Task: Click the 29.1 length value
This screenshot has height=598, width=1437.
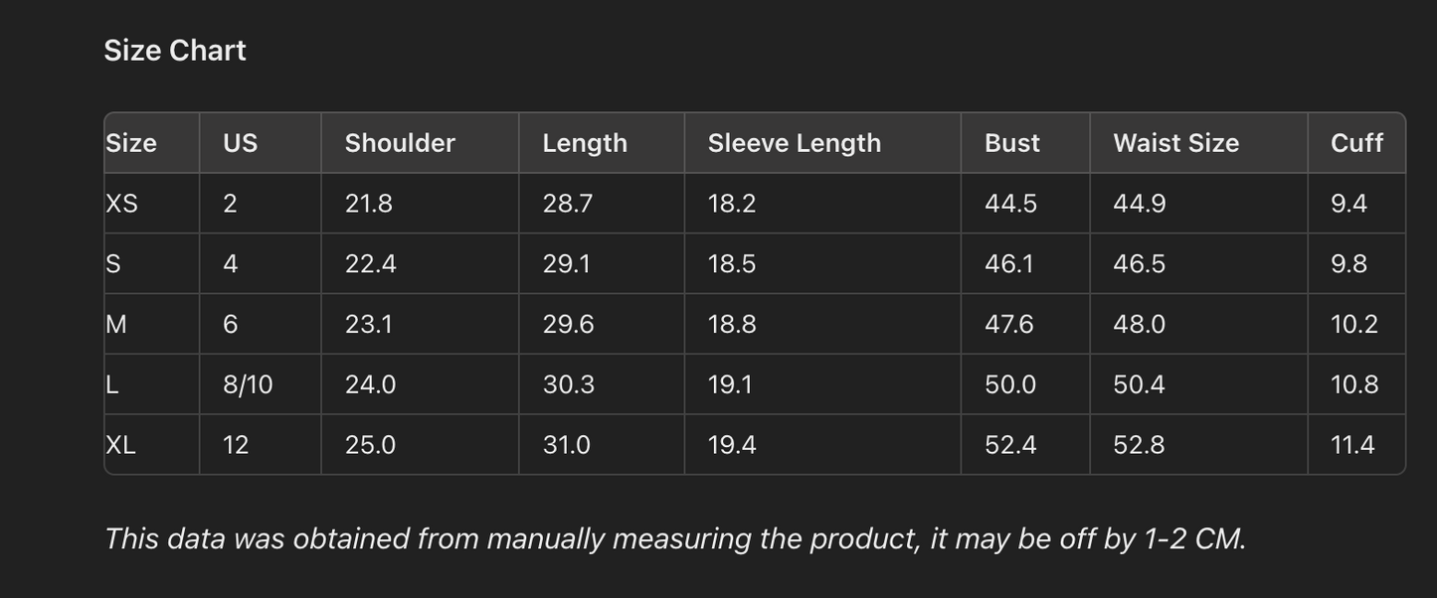Action: pos(566,264)
